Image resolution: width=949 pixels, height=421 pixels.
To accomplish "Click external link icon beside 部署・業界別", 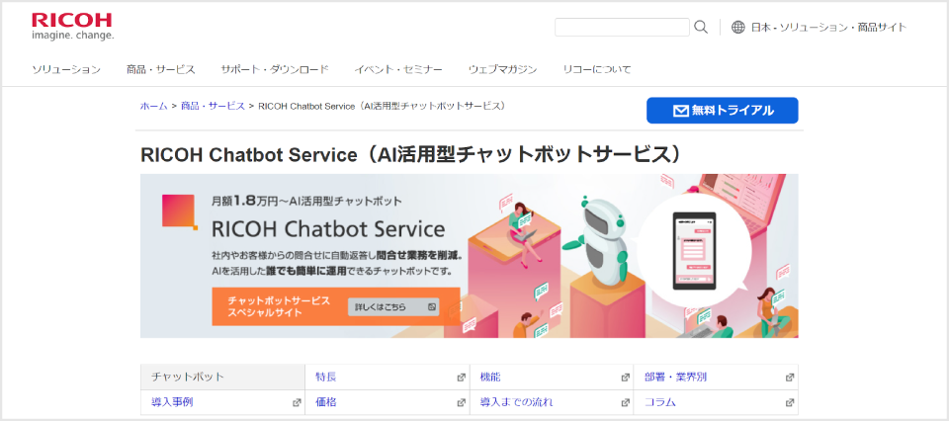I will pyautogui.click(x=789, y=378).
